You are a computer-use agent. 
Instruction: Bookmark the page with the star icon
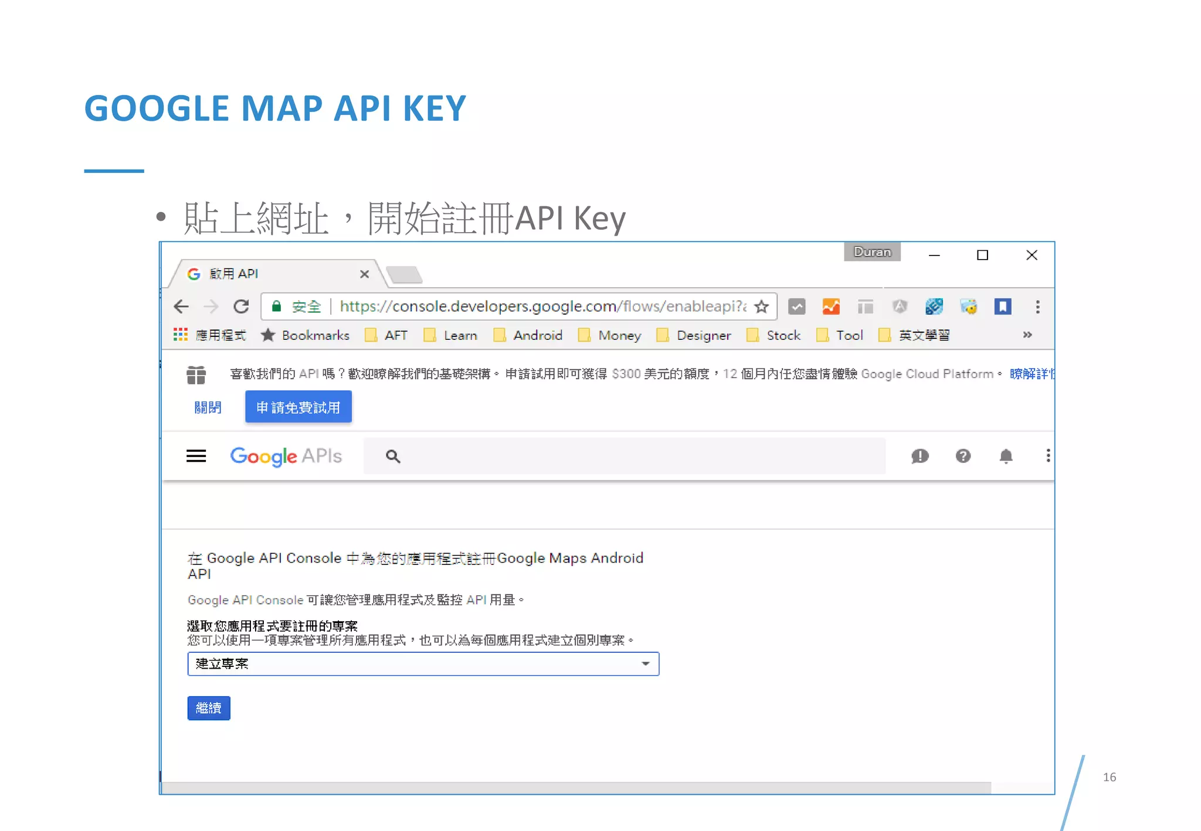pos(762,306)
